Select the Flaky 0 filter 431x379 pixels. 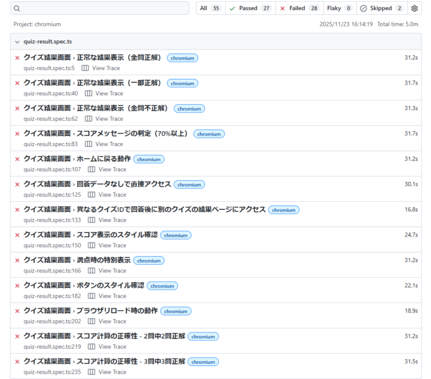[339, 8]
